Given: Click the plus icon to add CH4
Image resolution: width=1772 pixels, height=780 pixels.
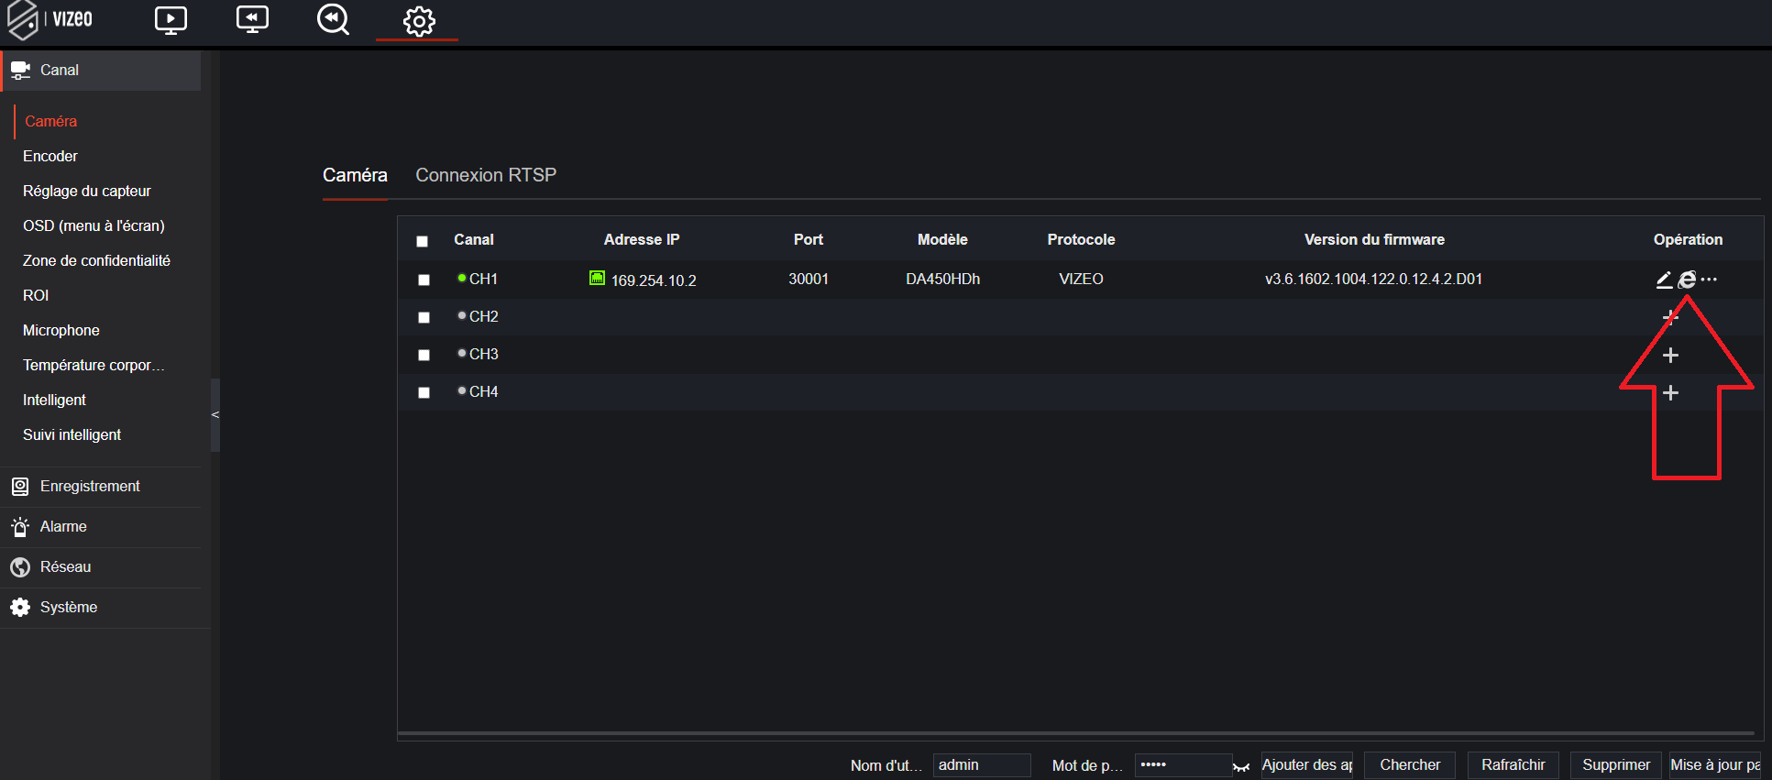Looking at the screenshot, I should point(1670,392).
